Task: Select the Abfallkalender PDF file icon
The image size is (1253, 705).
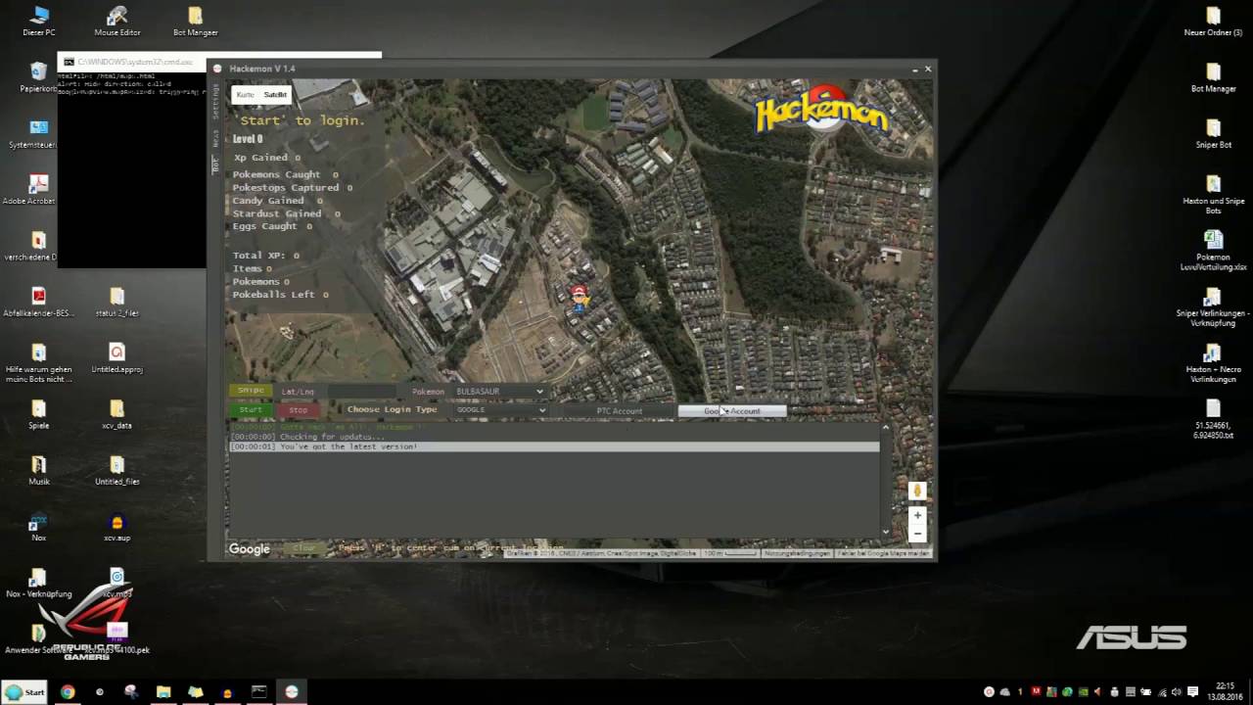Action: pyautogui.click(x=39, y=303)
